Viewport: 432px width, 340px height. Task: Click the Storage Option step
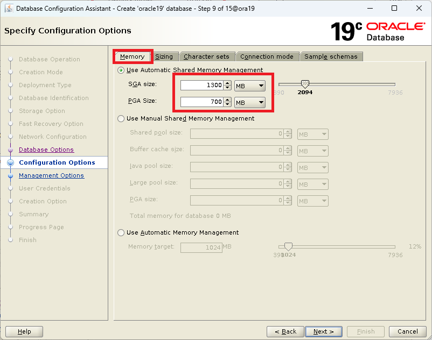point(42,111)
